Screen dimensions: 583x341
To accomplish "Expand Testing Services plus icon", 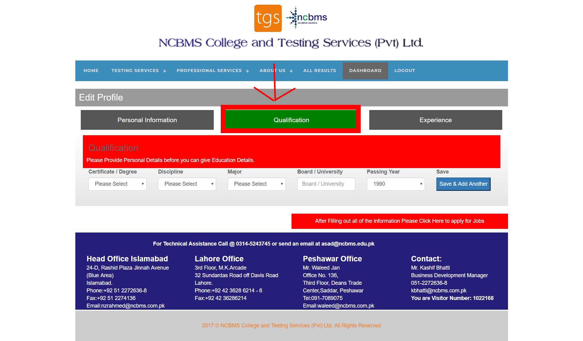I will pyautogui.click(x=165, y=71).
